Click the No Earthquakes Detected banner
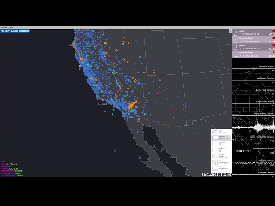The height and width of the screenshot is (206, 275). coord(15,31)
